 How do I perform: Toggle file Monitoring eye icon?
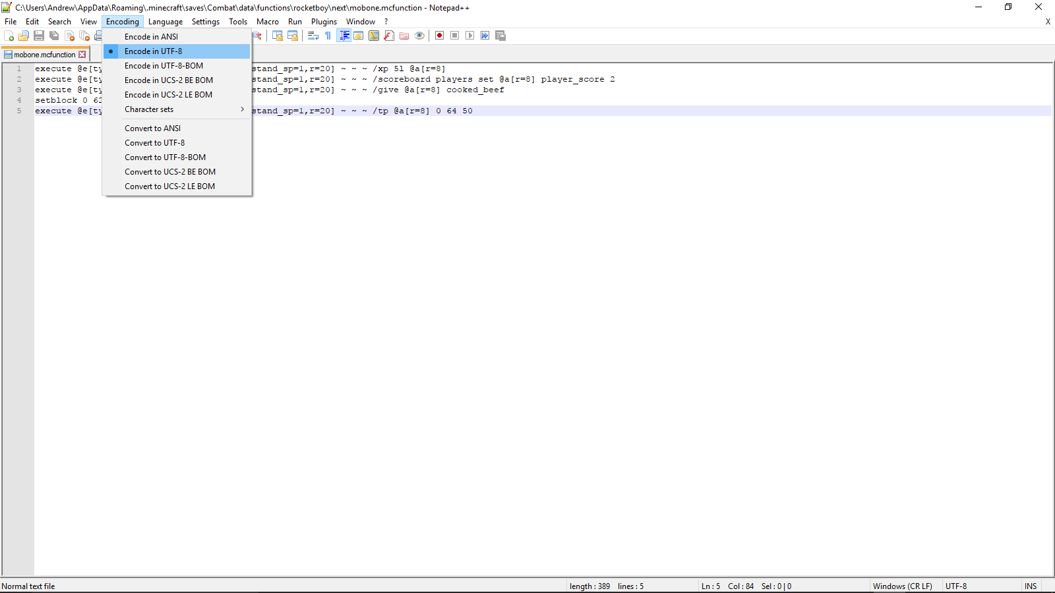pos(419,36)
